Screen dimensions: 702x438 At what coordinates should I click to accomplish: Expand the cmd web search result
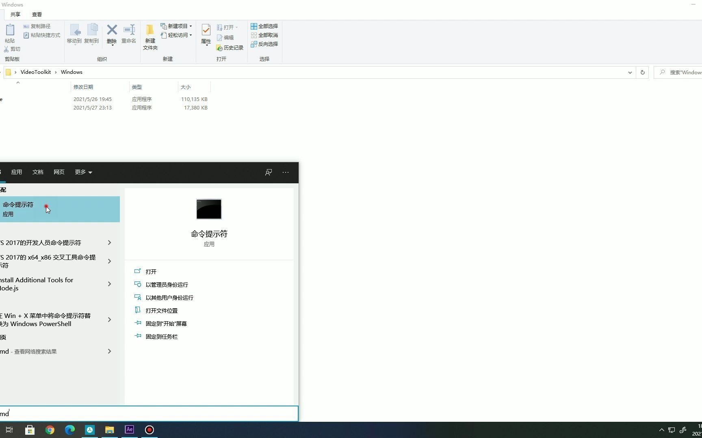109,351
